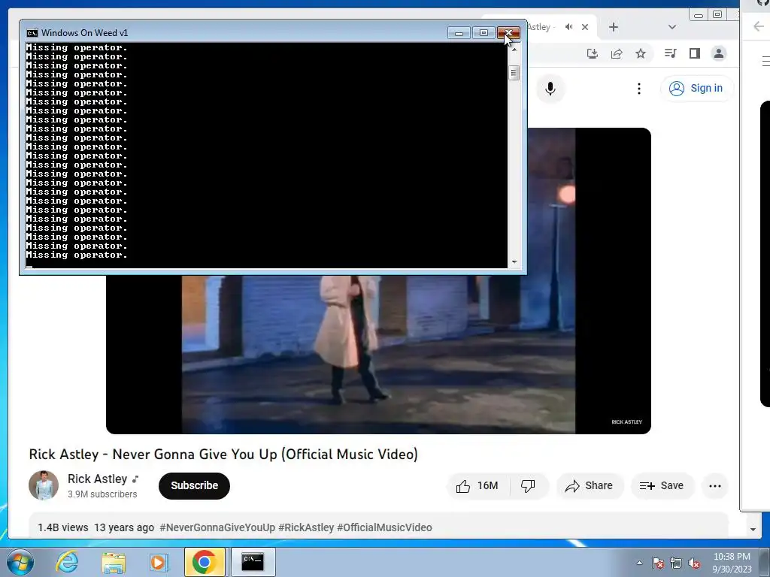Open Windows Explorer from taskbar
Image resolution: width=770 pixels, height=577 pixels.
(x=114, y=562)
